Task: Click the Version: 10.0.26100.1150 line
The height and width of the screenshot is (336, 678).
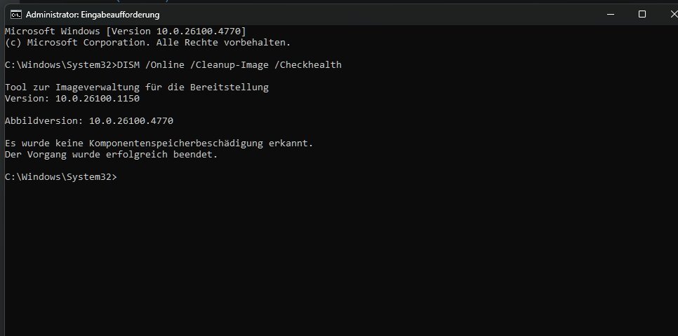Action: point(72,98)
